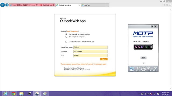This screenshot has width=172, height=96.
Task: Click the 554989 OTP code display
Action: tap(143, 47)
